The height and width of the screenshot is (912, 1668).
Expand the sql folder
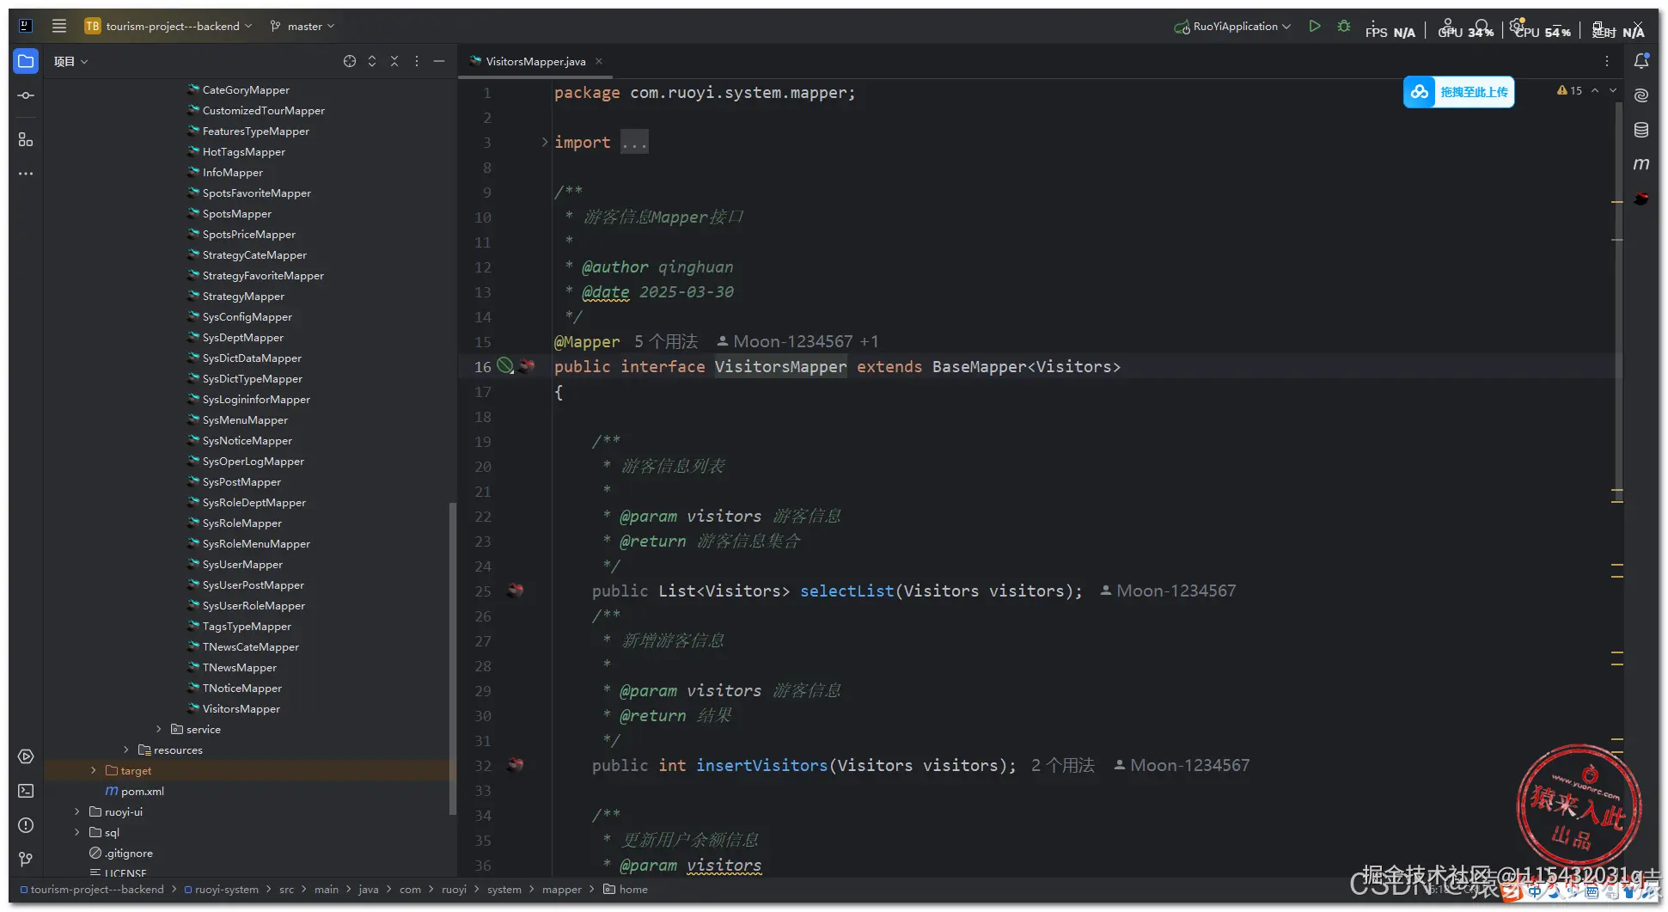coord(77,832)
